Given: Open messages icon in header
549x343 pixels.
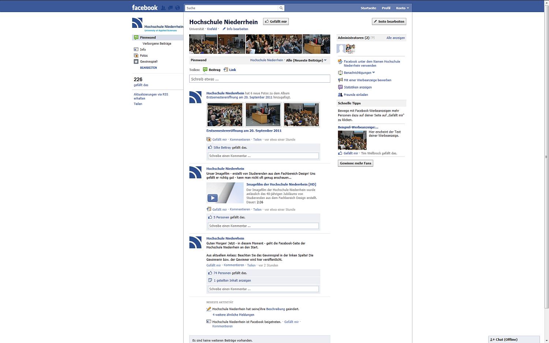Looking at the screenshot, I should click(x=170, y=8).
